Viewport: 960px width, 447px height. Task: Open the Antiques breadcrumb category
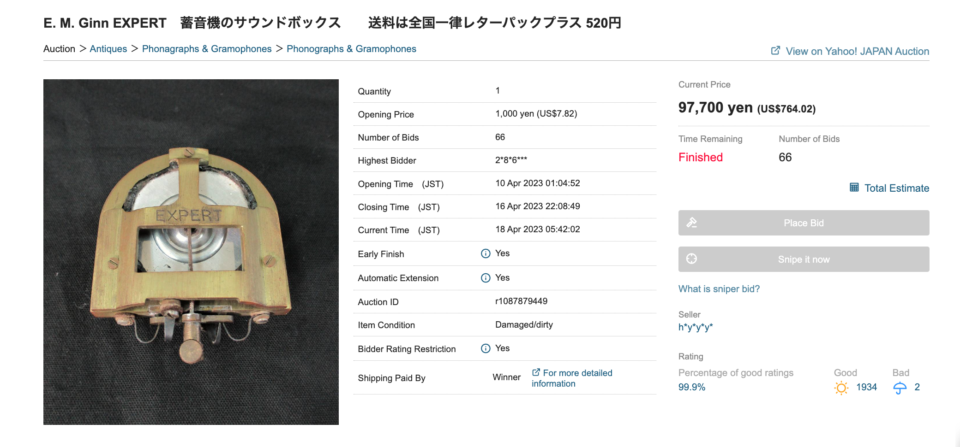[x=108, y=49]
